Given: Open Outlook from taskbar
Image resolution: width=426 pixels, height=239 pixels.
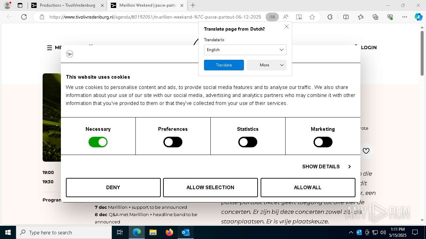Looking at the screenshot, I should coord(185,232).
